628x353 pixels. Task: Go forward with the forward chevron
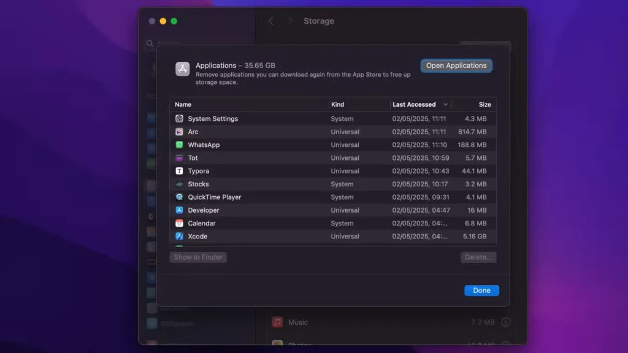click(290, 21)
